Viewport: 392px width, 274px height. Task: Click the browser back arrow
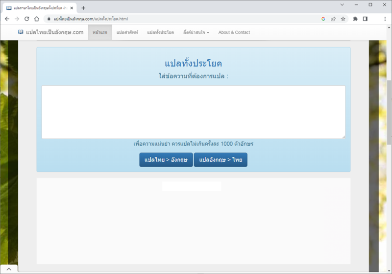pyautogui.click(x=7, y=19)
